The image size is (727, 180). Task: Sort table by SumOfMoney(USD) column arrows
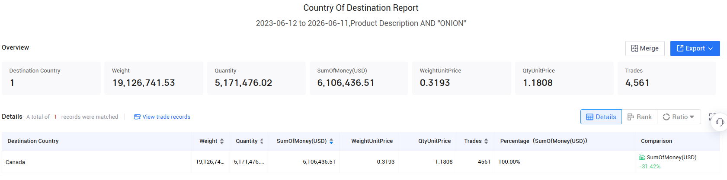(331, 141)
